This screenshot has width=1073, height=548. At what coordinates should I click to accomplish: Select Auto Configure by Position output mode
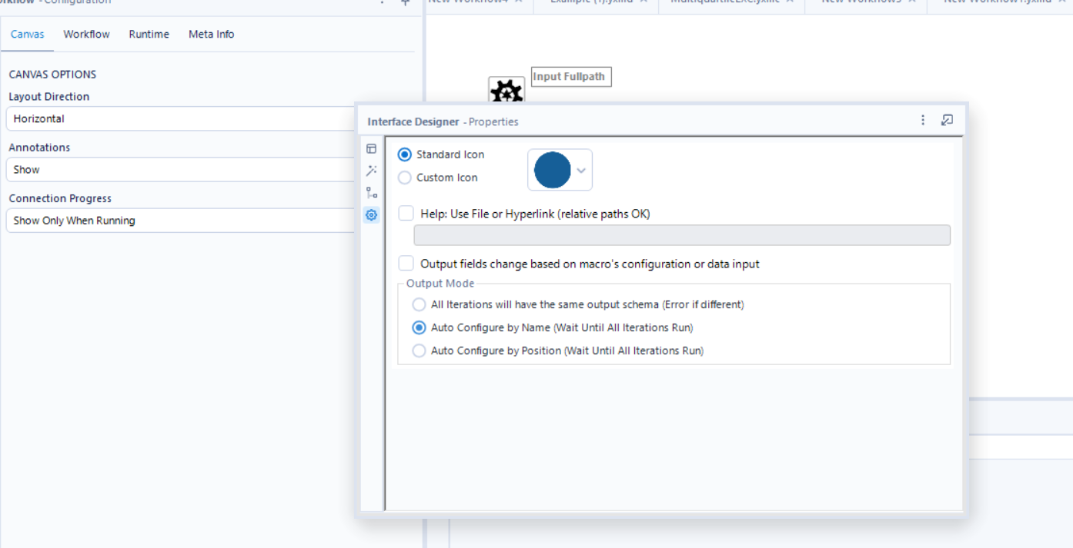tap(419, 350)
